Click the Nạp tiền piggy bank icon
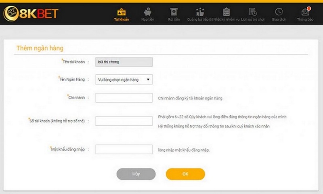The height and width of the screenshot is (194, 323). pyautogui.click(x=147, y=12)
